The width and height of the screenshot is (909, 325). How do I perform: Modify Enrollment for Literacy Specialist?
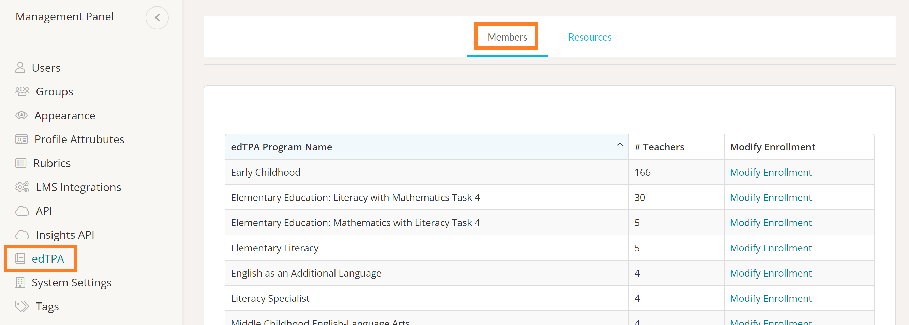point(770,298)
